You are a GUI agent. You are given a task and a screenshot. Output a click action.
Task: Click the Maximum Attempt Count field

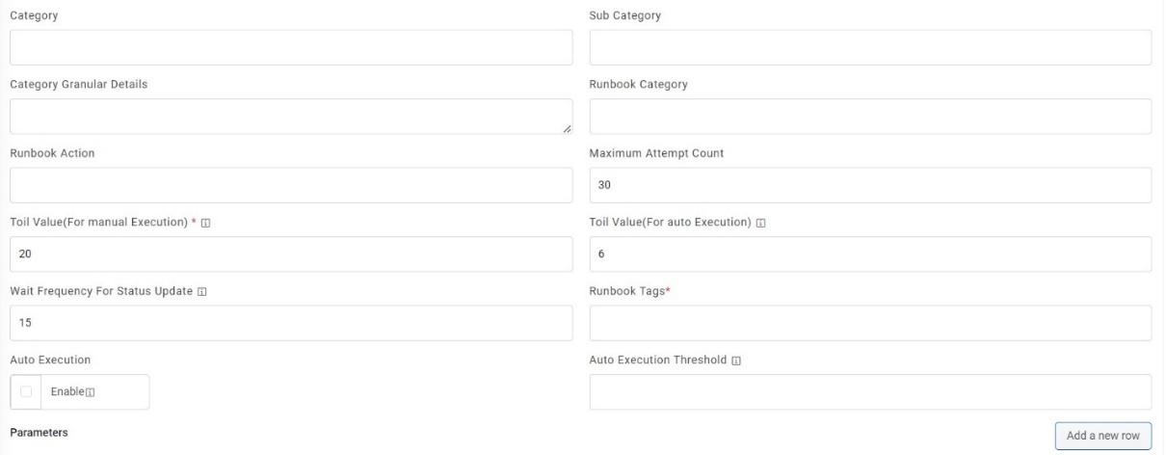pyautogui.click(x=870, y=185)
